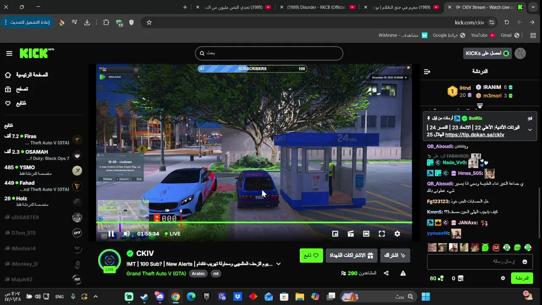Enter fullscreen mode in the player
Screen dimensions: 542x305
coord(382,234)
